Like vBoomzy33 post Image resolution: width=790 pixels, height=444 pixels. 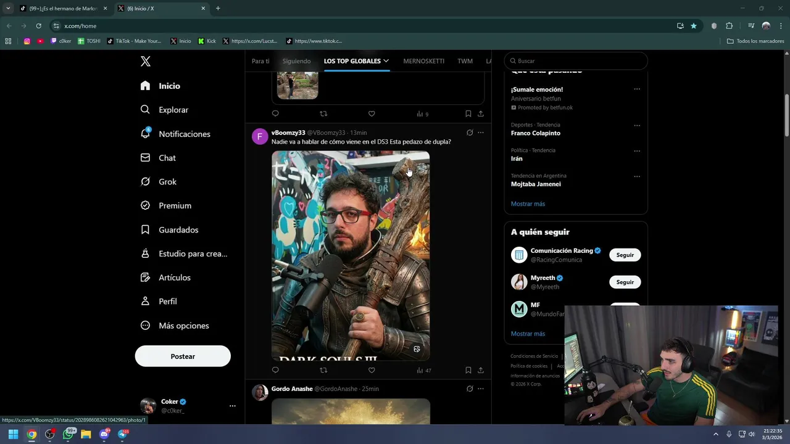372,370
